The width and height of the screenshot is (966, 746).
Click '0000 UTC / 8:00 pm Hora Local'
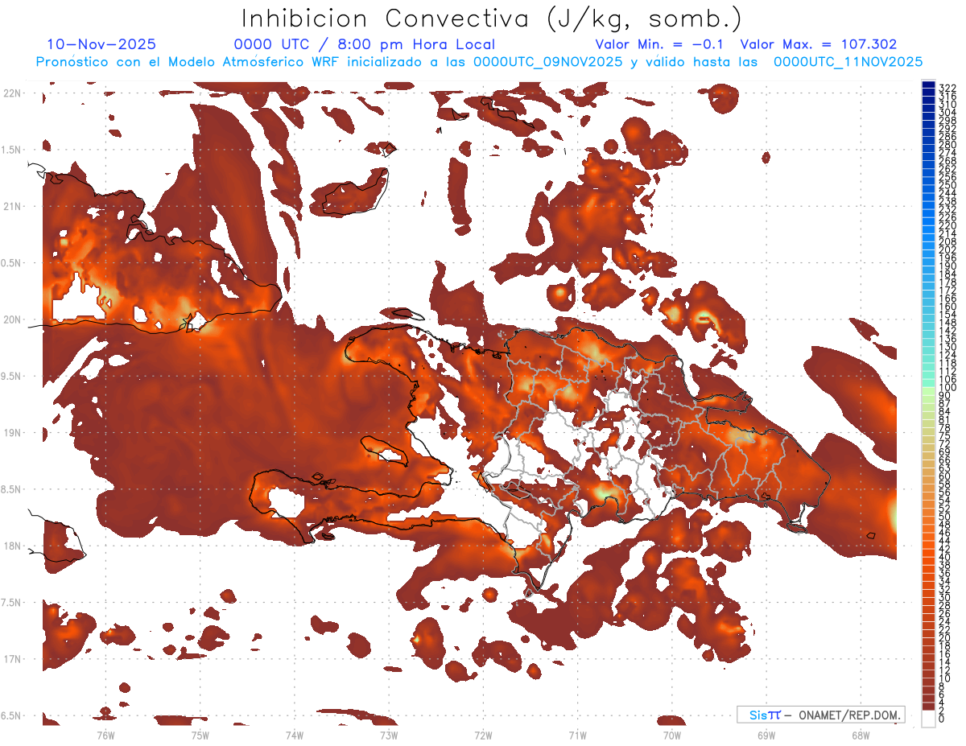tap(364, 44)
